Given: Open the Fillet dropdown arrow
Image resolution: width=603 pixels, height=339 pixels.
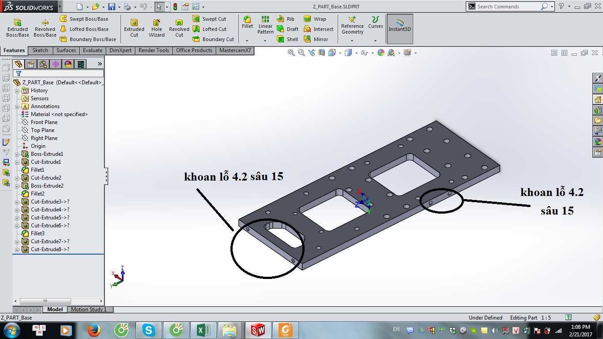Looking at the screenshot, I should (247, 41).
